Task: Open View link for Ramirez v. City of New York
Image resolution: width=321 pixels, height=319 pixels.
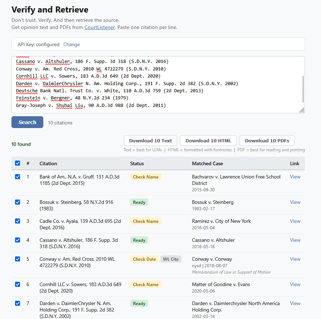Action: click(x=295, y=221)
